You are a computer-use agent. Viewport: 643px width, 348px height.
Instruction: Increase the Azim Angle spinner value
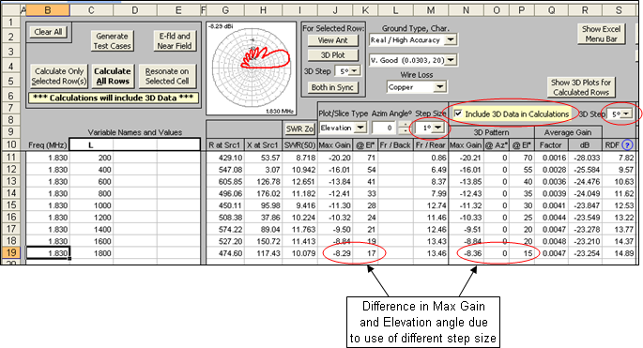pyautogui.click(x=405, y=125)
